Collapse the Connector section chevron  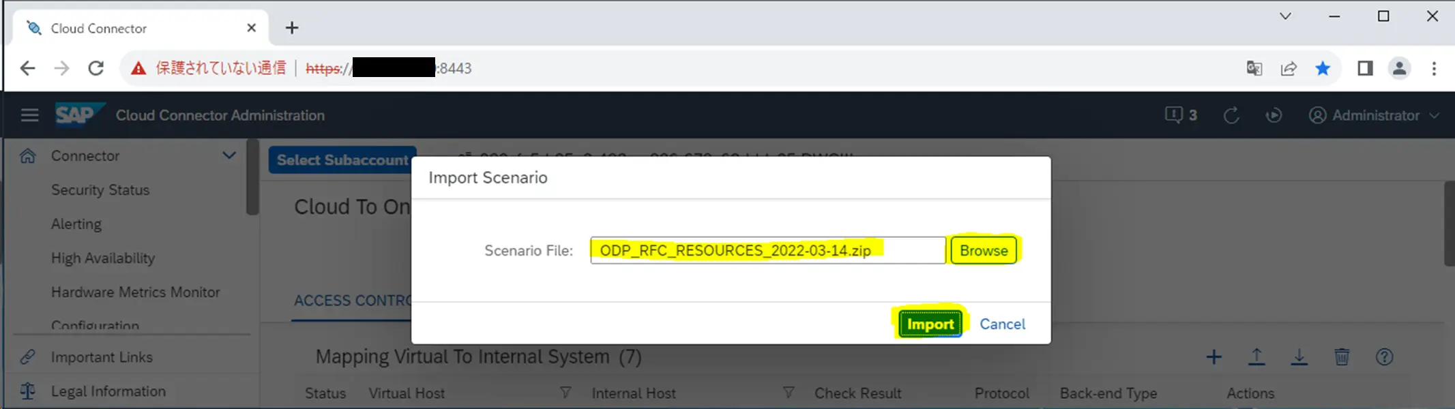[229, 155]
